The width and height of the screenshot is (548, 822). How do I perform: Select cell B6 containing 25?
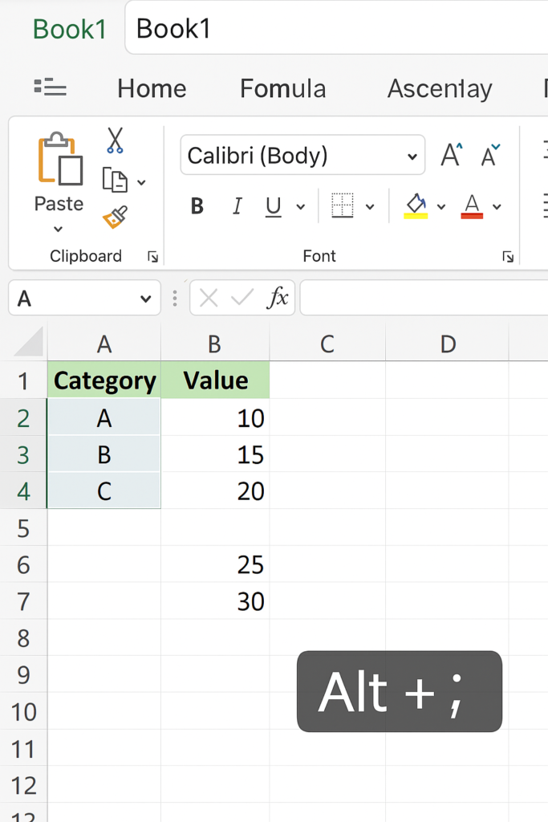tap(215, 564)
